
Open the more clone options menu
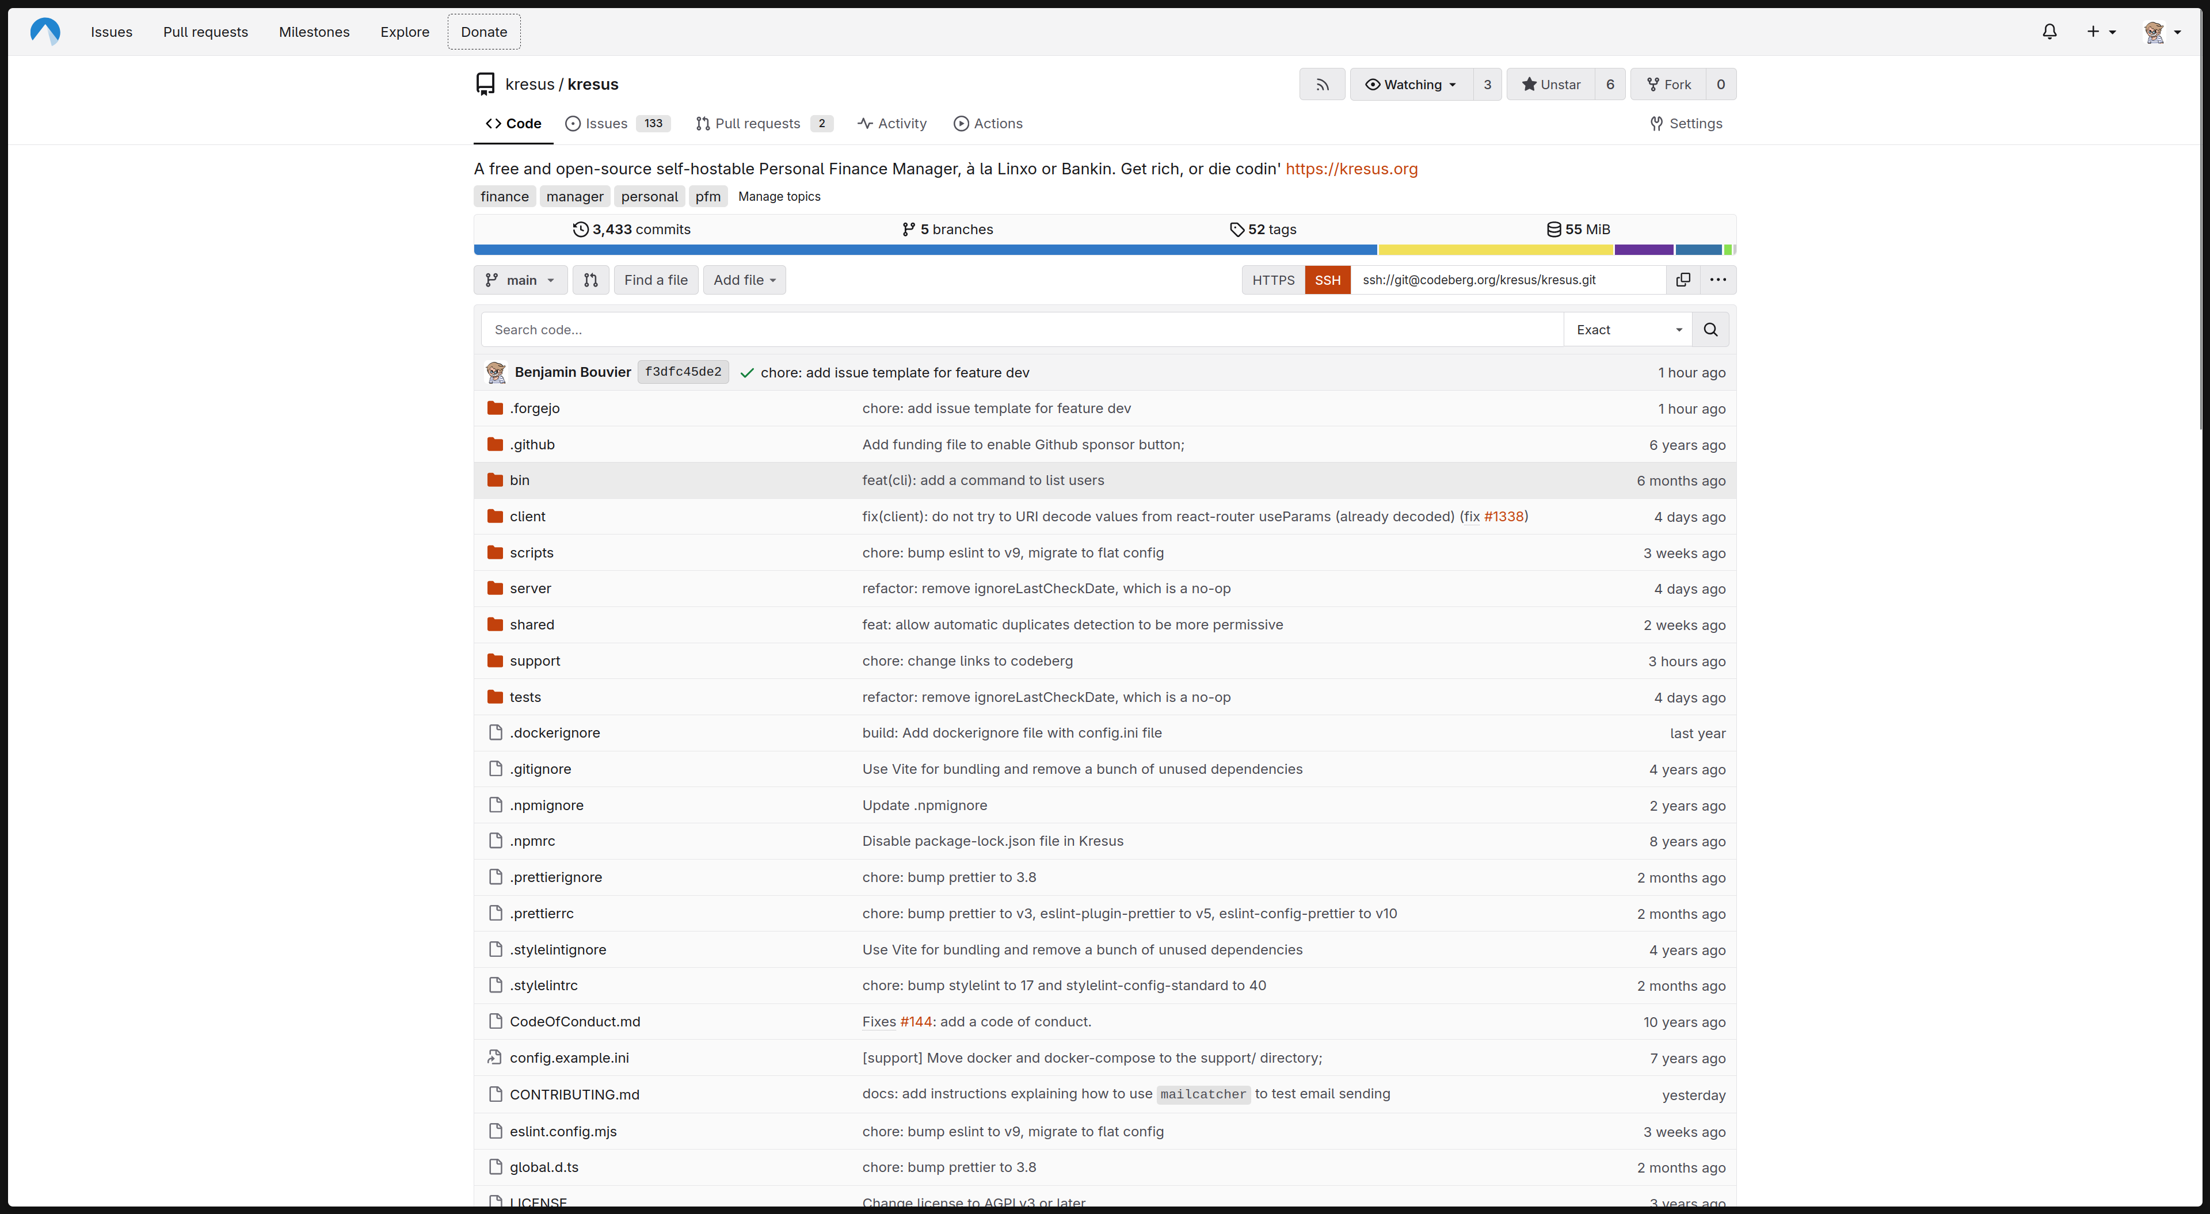click(x=1717, y=280)
